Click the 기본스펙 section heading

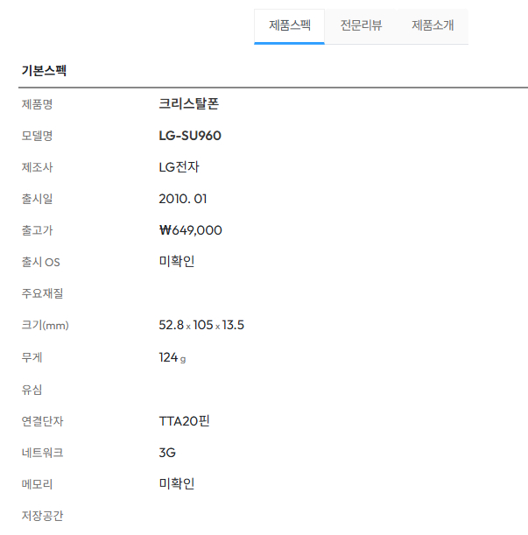pyautogui.click(x=44, y=71)
